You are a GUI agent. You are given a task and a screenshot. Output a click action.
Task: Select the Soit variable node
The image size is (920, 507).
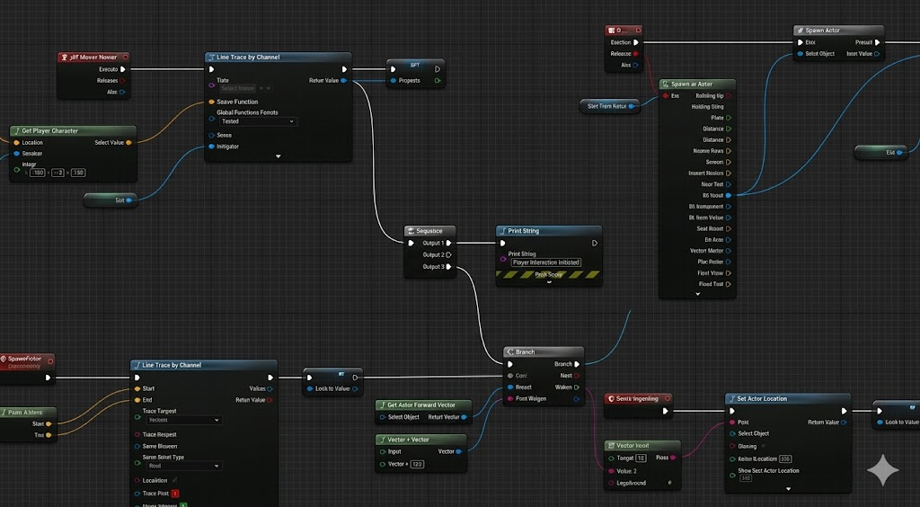pyautogui.click(x=111, y=200)
